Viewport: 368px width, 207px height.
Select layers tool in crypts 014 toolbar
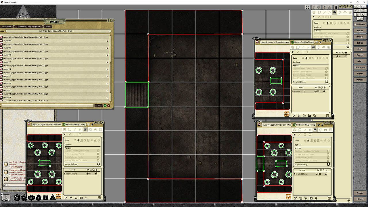[300, 130]
